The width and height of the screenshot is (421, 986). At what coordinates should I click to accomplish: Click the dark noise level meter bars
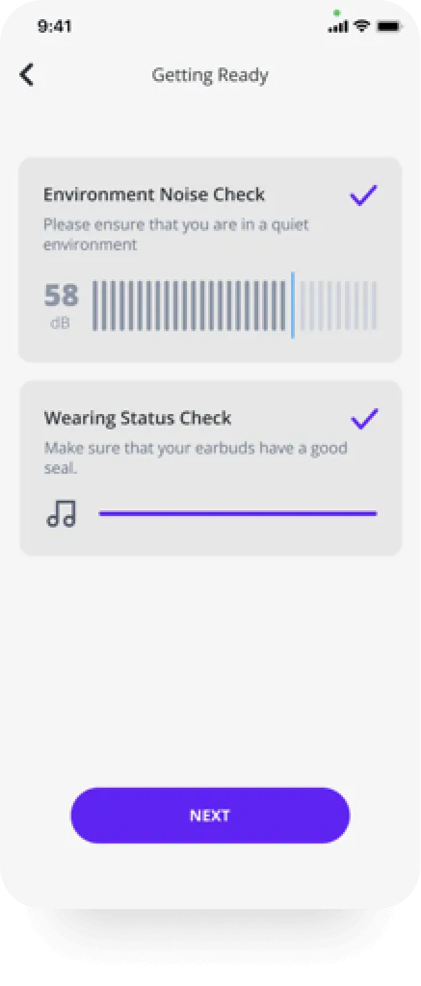point(190,305)
